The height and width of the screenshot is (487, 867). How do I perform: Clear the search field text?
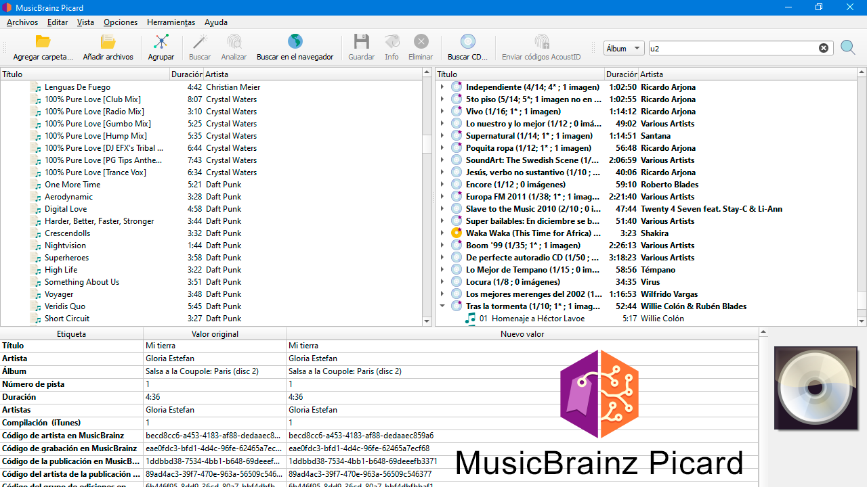(x=824, y=48)
